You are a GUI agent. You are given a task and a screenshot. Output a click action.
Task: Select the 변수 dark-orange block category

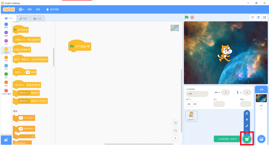6,83
